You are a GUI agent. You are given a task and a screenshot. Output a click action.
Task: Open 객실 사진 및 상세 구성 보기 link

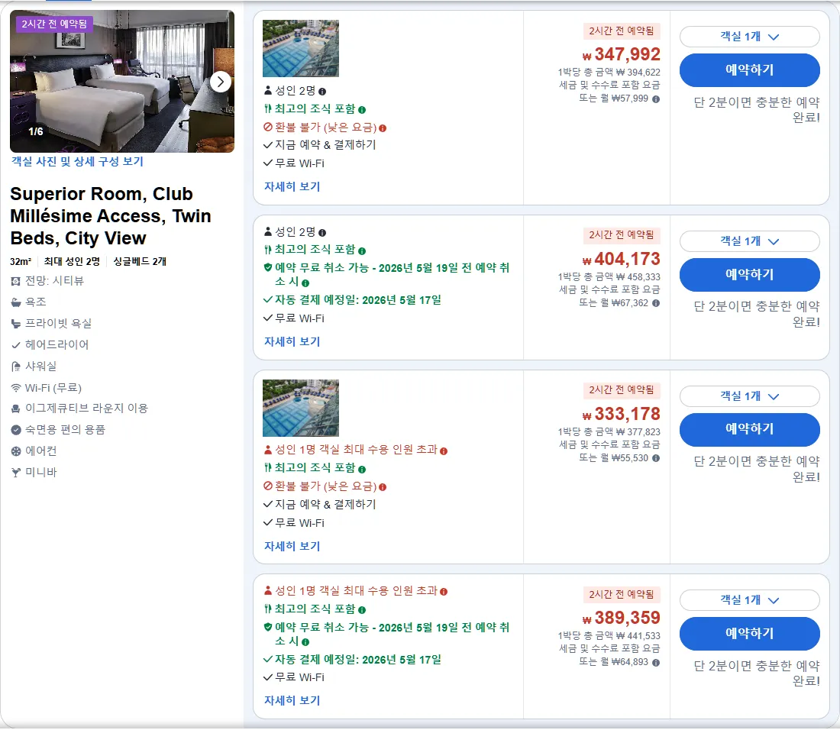click(x=78, y=161)
